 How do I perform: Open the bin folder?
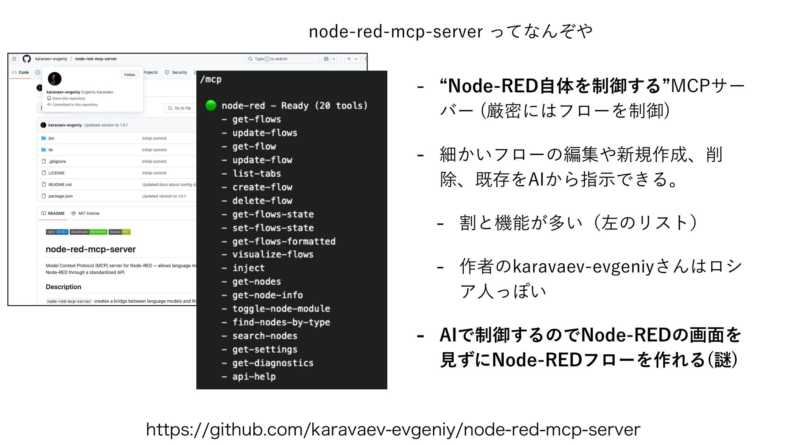(51, 138)
